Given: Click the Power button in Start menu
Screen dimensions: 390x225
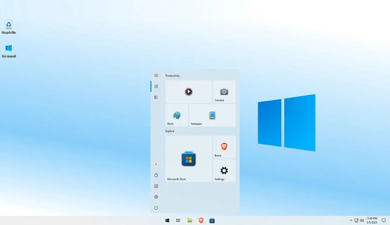Looking at the screenshot, I should point(156,208).
